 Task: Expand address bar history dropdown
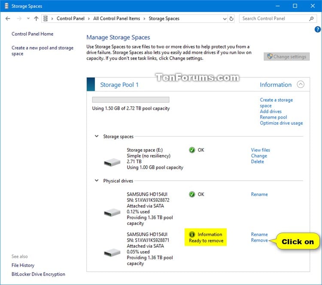225,19
